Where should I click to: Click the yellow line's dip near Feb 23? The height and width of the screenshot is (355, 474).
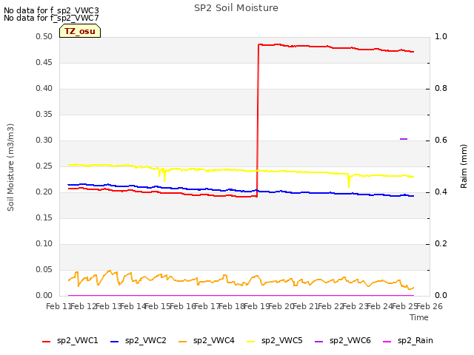tap(349, 180)
